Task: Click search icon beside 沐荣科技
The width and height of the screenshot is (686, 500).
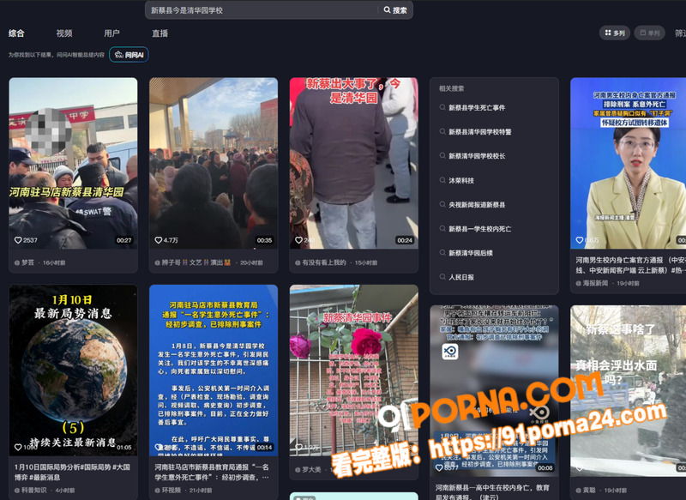Action: tap(442, 180)
